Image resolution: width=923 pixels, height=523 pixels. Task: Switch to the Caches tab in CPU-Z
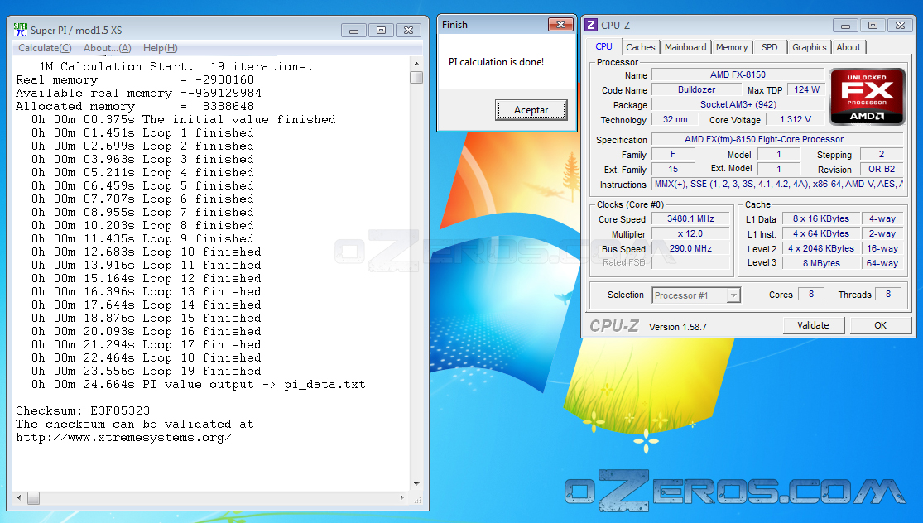pyautogui.click(x=641, y=47)
